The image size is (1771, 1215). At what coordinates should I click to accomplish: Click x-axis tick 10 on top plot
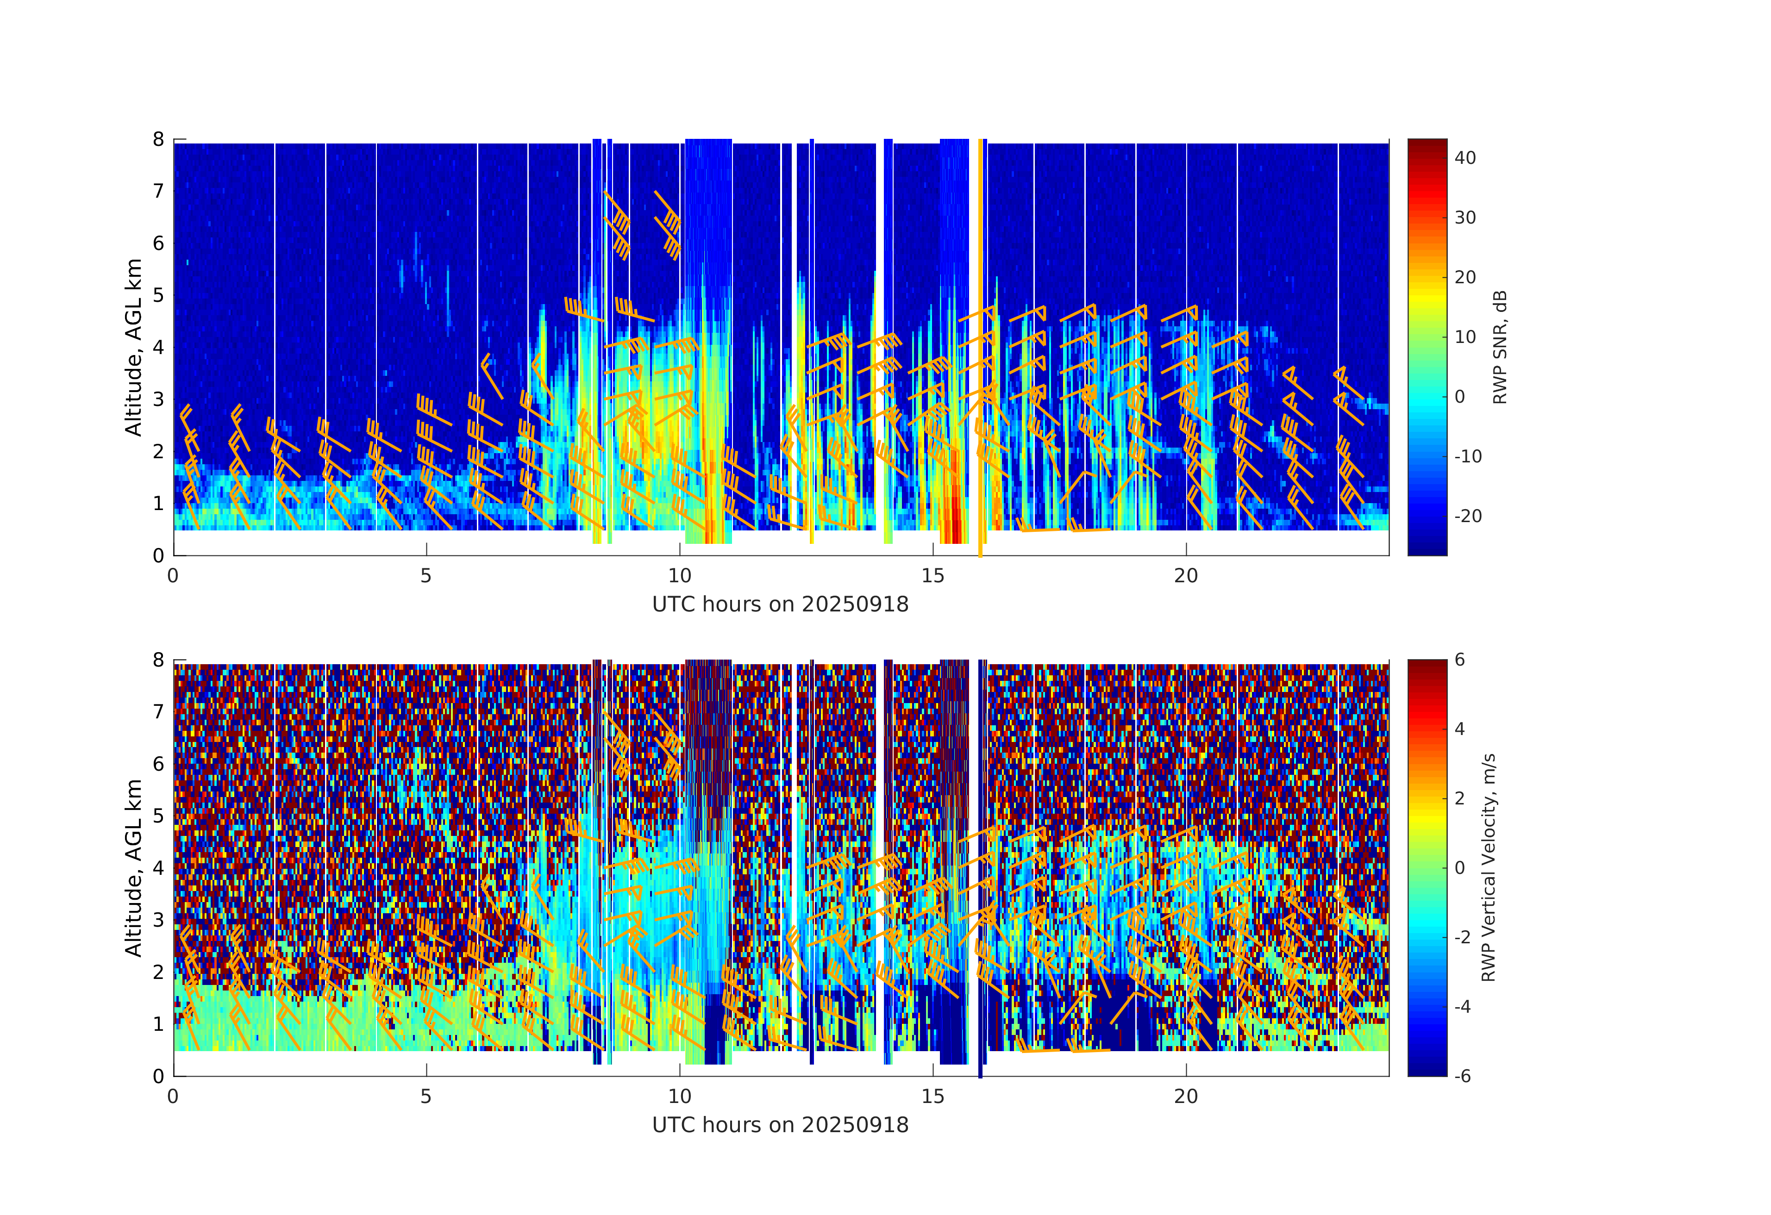click(680, 575)
